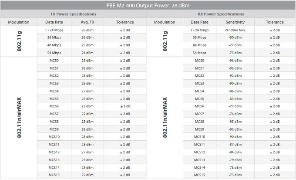The image size is (296, 180).
Task: Click '-75 dBm' sensitivity for RX 54 Mbps
Action: (x=235, y=53)
